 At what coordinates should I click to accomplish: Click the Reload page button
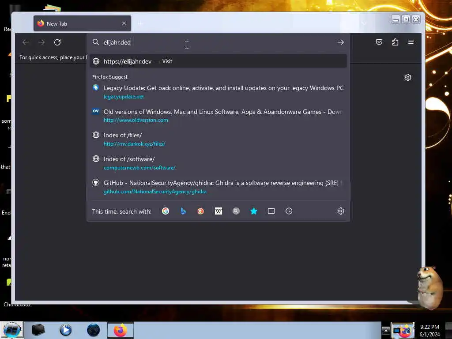[57, 42]
